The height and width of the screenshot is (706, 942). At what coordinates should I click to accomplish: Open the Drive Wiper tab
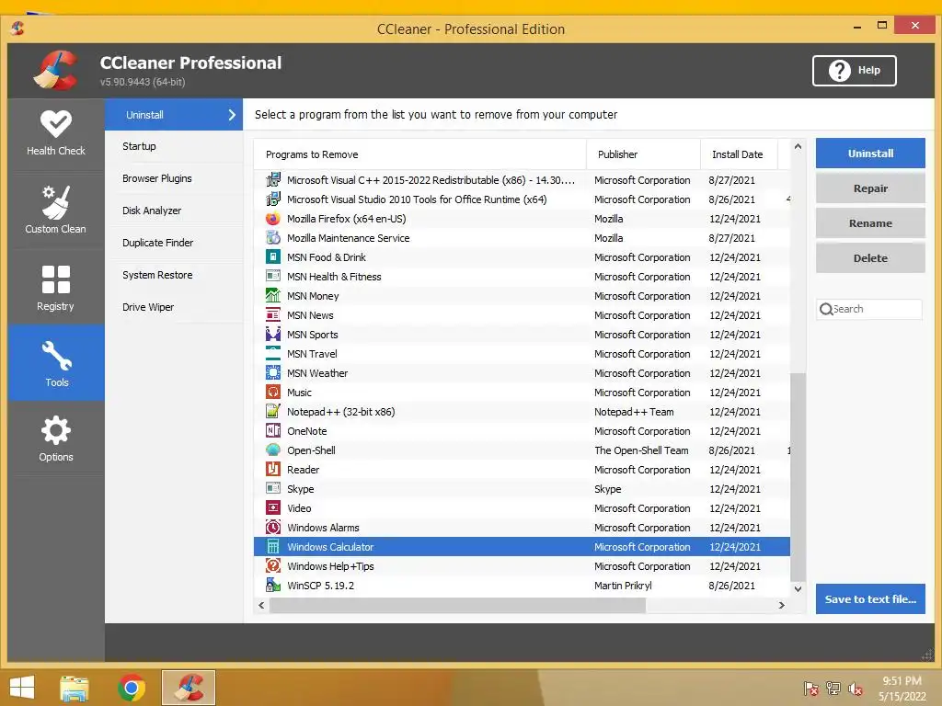tap(174, 307)
